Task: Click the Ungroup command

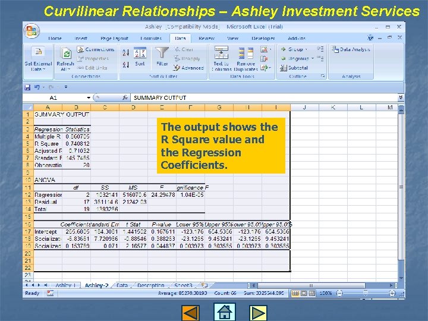Action: [x=295, y=59]
